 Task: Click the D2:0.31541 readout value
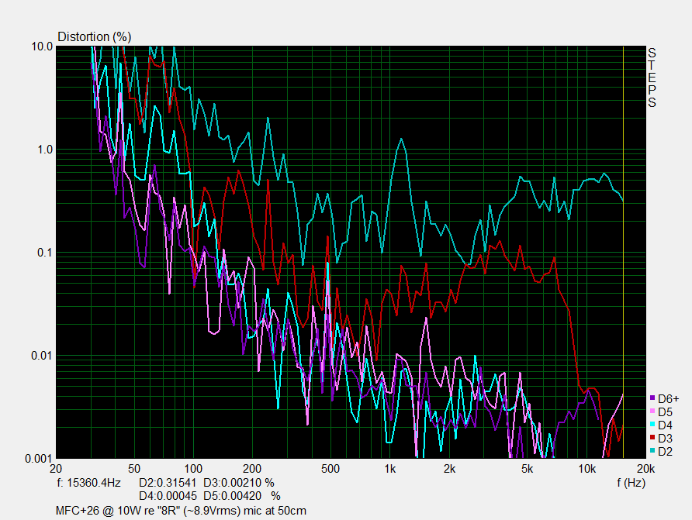click(x=168, y=483)
